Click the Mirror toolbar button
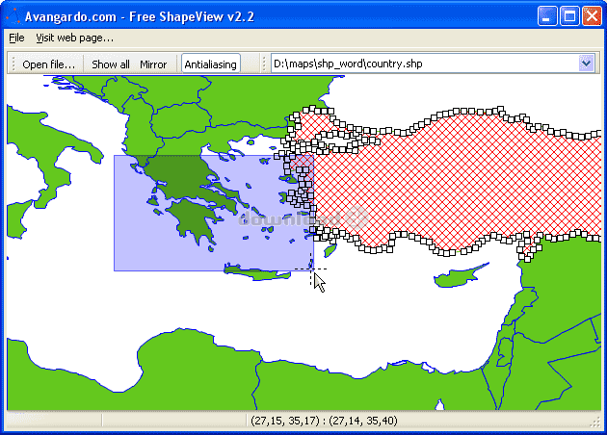 point(153,64)
